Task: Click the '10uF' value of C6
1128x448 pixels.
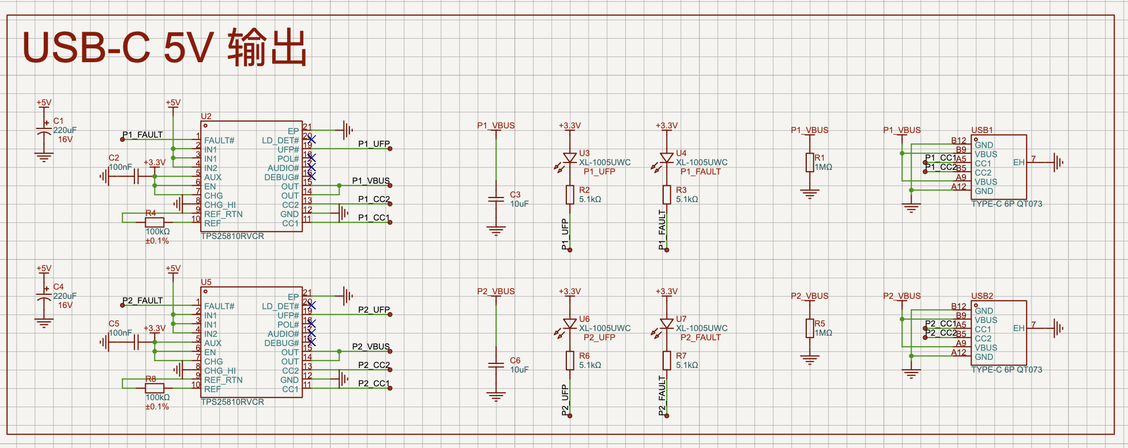Action: coord(519,370)
